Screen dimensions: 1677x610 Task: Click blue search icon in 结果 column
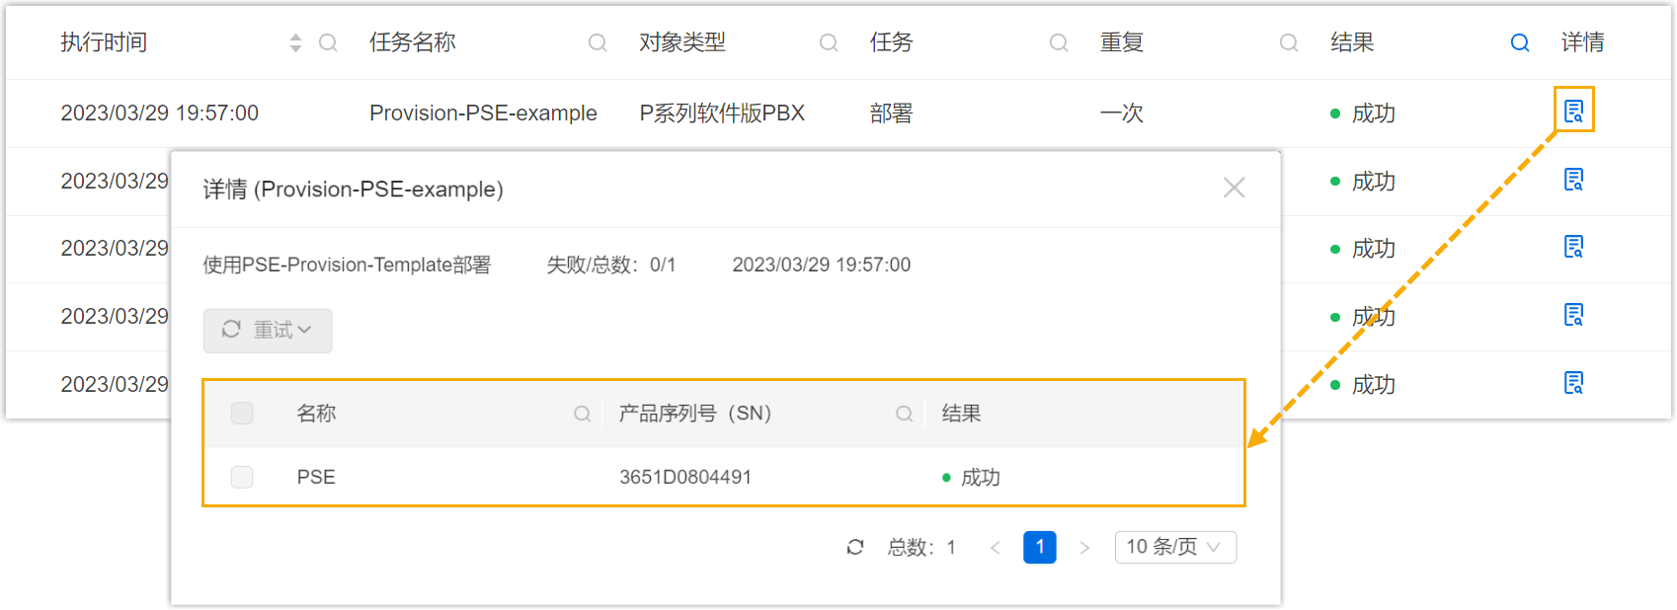point(1520,42)
